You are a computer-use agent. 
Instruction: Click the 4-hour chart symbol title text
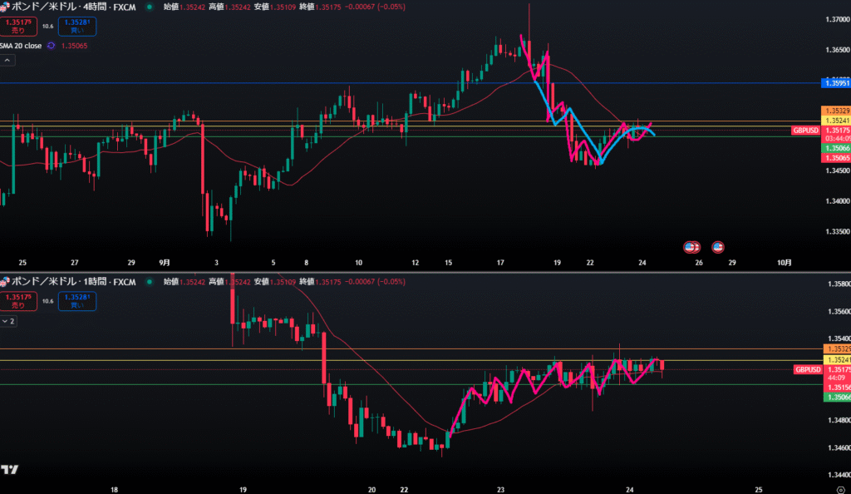(x=71, y=7)
